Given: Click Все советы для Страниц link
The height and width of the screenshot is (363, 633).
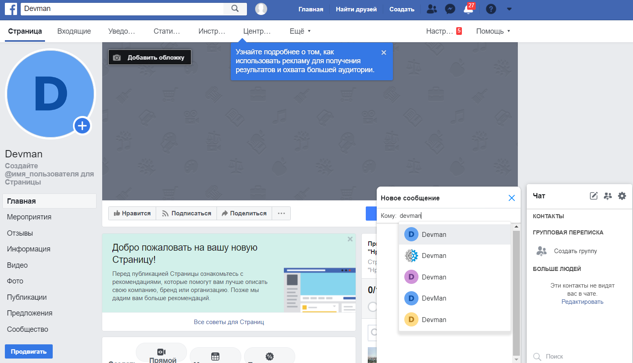Looking at the screenshot, I should pos(229,322).
